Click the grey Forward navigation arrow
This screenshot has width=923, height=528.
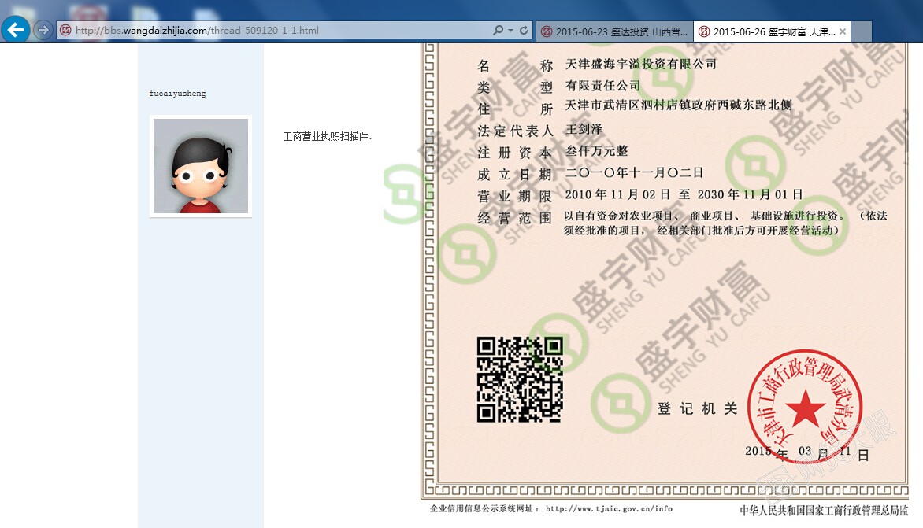(x=43, y=31)
